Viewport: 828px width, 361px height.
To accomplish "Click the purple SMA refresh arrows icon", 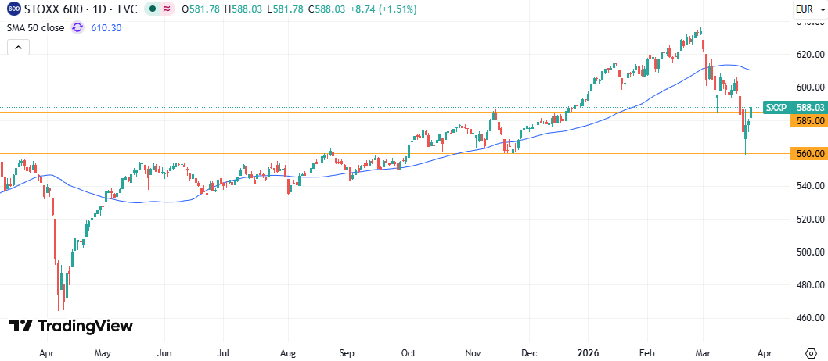I will tap(77, 27).
